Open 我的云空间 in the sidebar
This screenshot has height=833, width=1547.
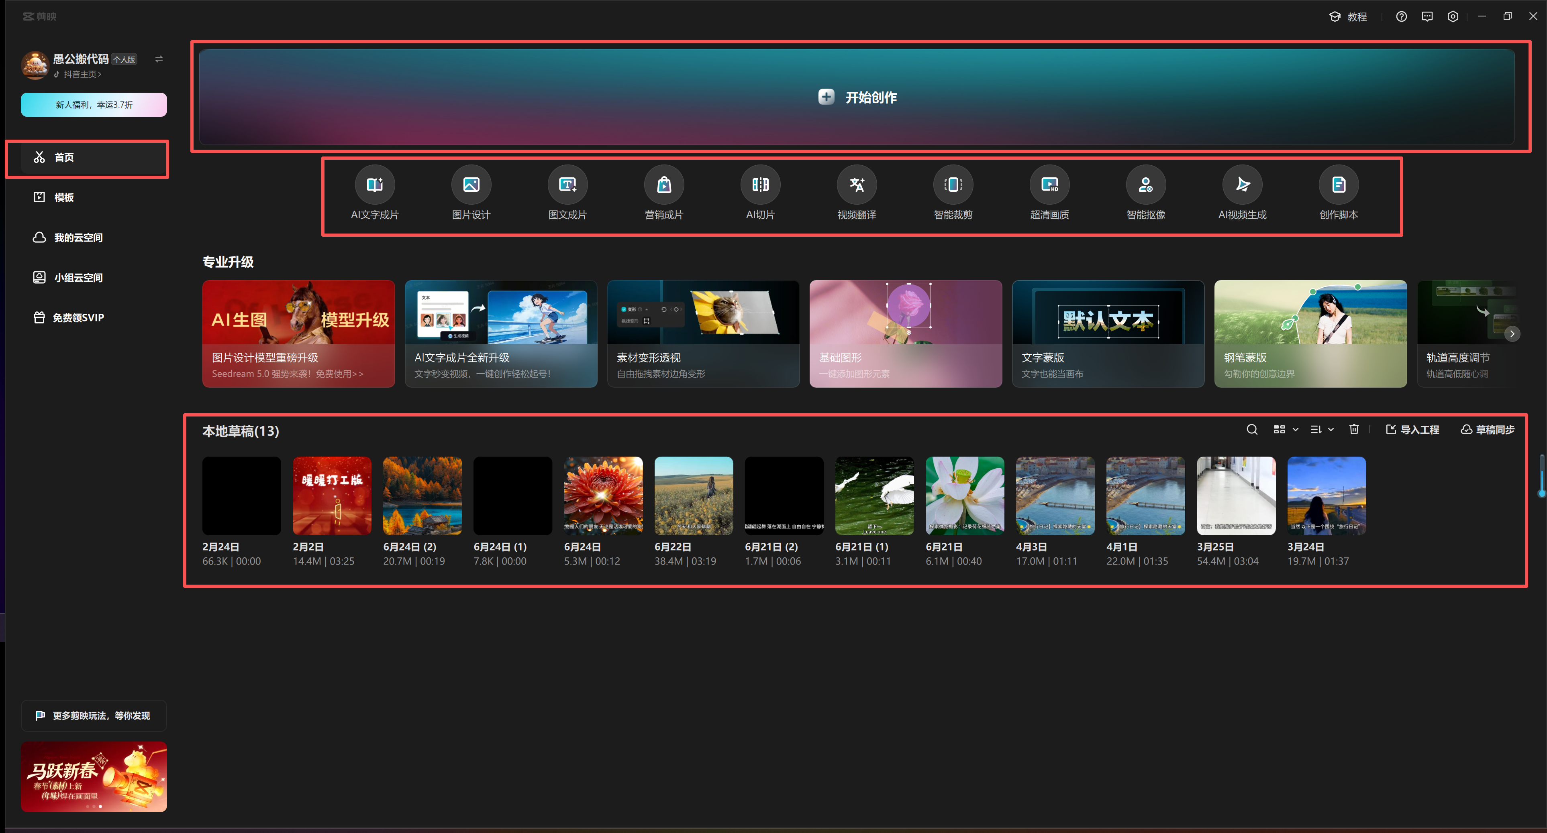78,238
